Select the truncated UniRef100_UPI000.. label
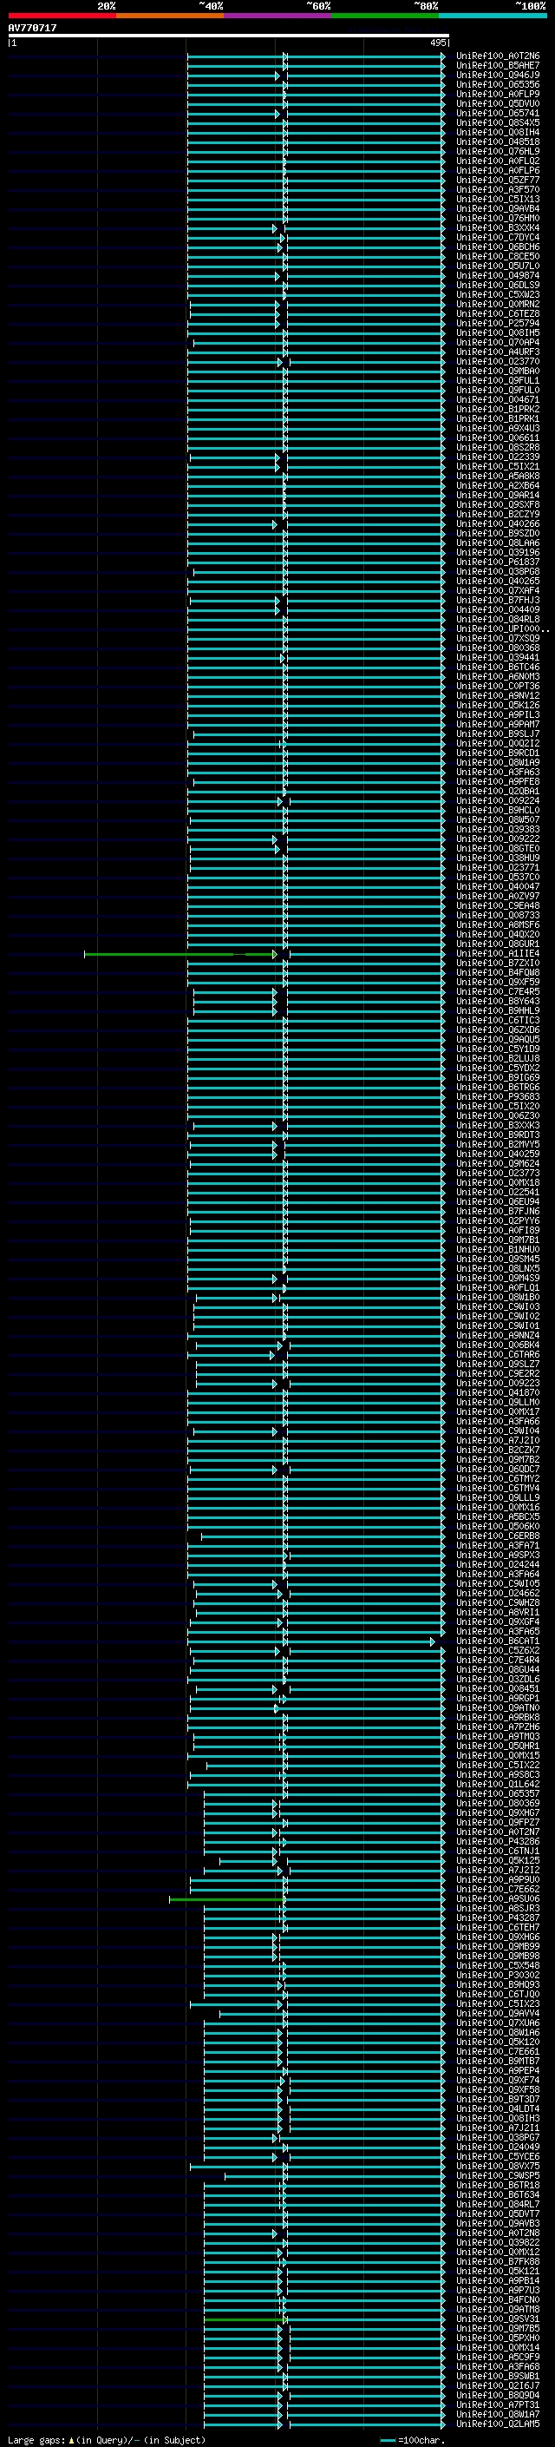Image resolution: width=555 pixels, height=2447 pixels. 503,628
